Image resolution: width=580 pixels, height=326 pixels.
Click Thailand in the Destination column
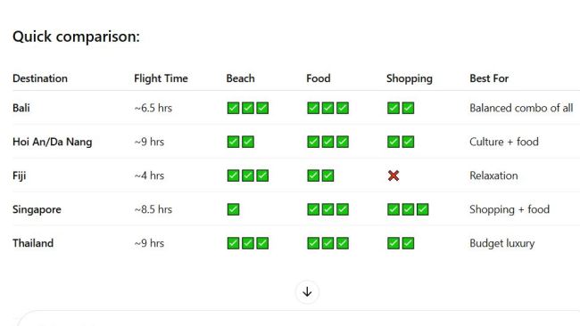tap(33, 243)
